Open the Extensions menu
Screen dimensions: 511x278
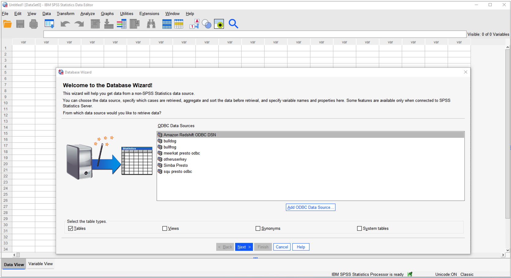149,14
